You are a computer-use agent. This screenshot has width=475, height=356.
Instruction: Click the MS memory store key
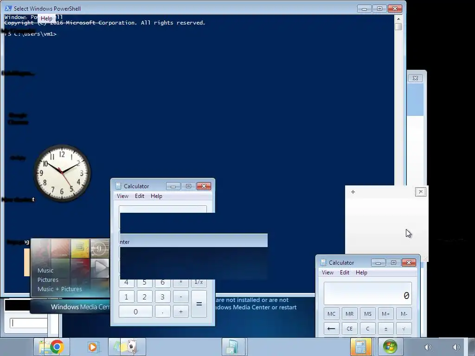coord(368,314)
